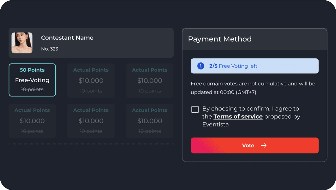The image size is (336, 190).
Task: Click the free domain votes notice text
Action: tap(253, 88)
